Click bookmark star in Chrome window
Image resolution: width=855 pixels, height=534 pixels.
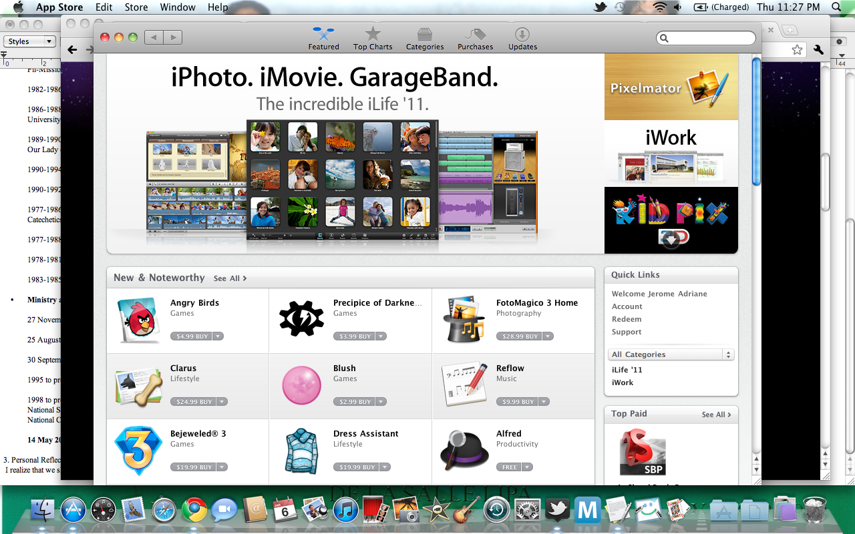(797, 49)
